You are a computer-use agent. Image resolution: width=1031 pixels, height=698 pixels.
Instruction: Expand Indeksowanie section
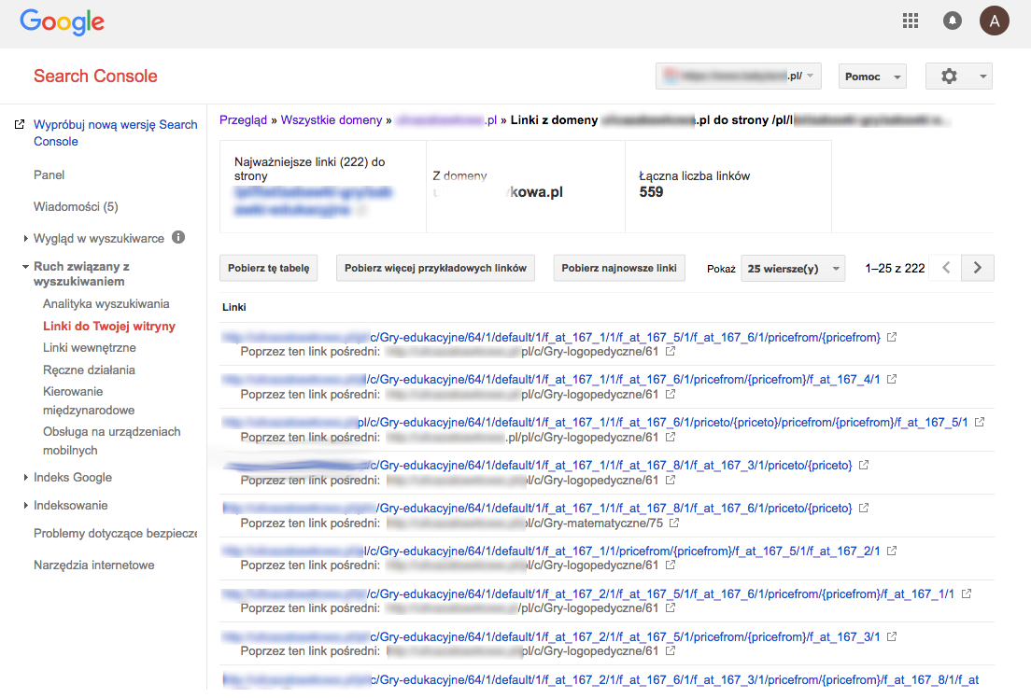pos(25,506)
